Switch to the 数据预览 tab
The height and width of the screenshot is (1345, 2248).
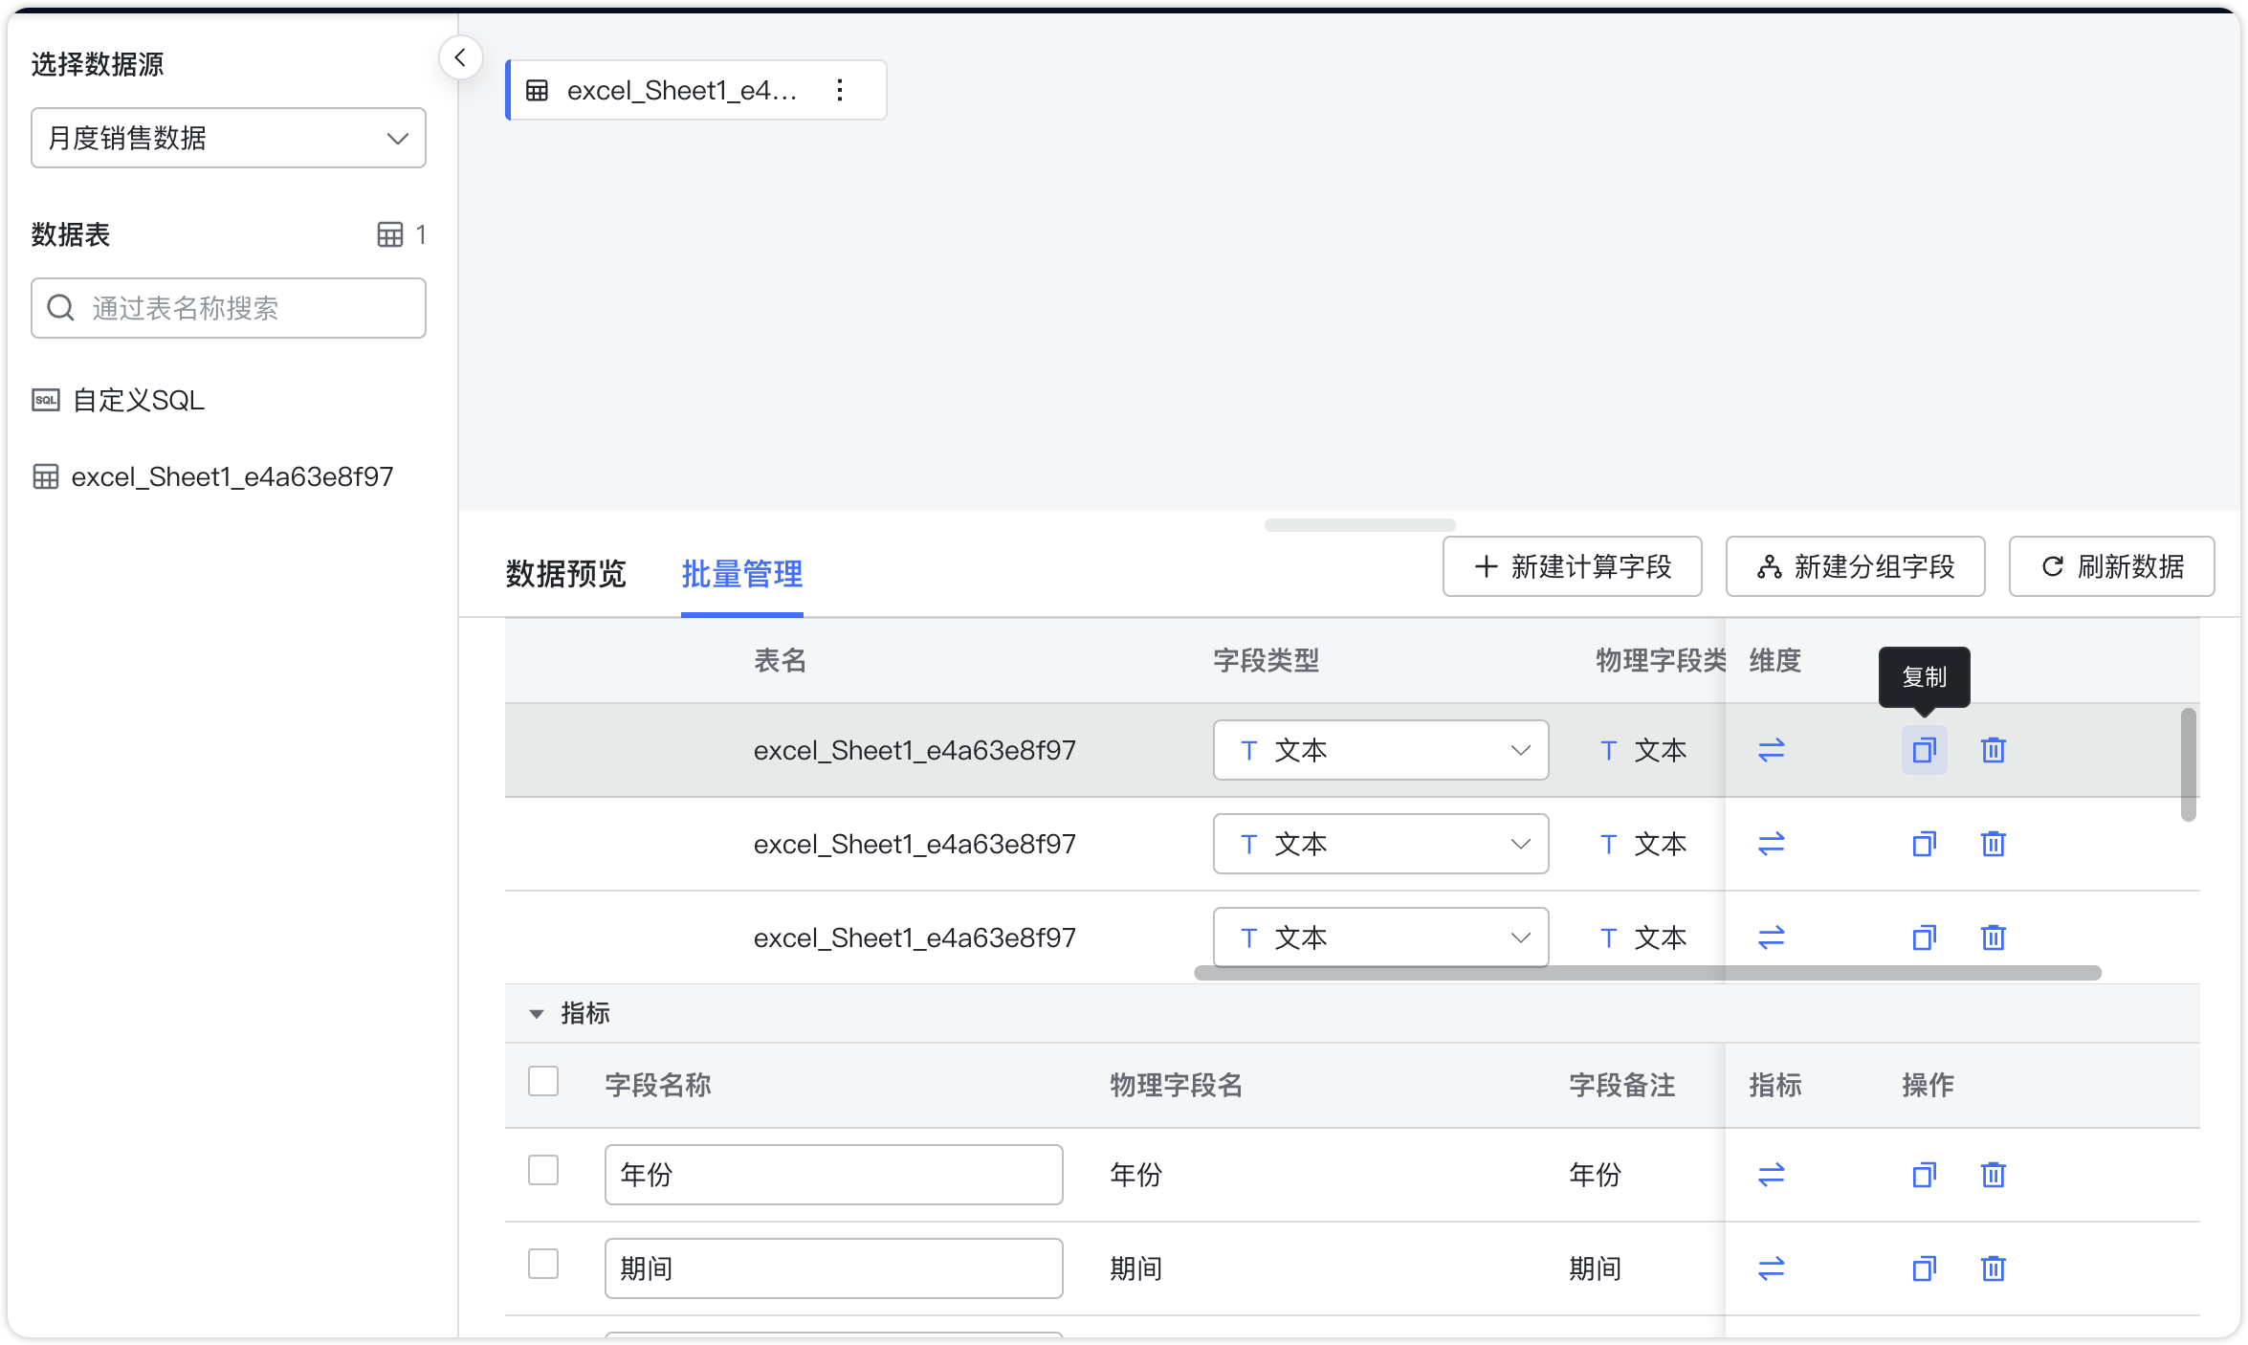click(x=565, y=574)
